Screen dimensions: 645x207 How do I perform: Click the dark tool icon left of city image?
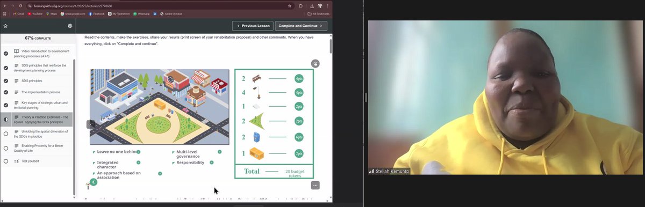tap(91, 124)
